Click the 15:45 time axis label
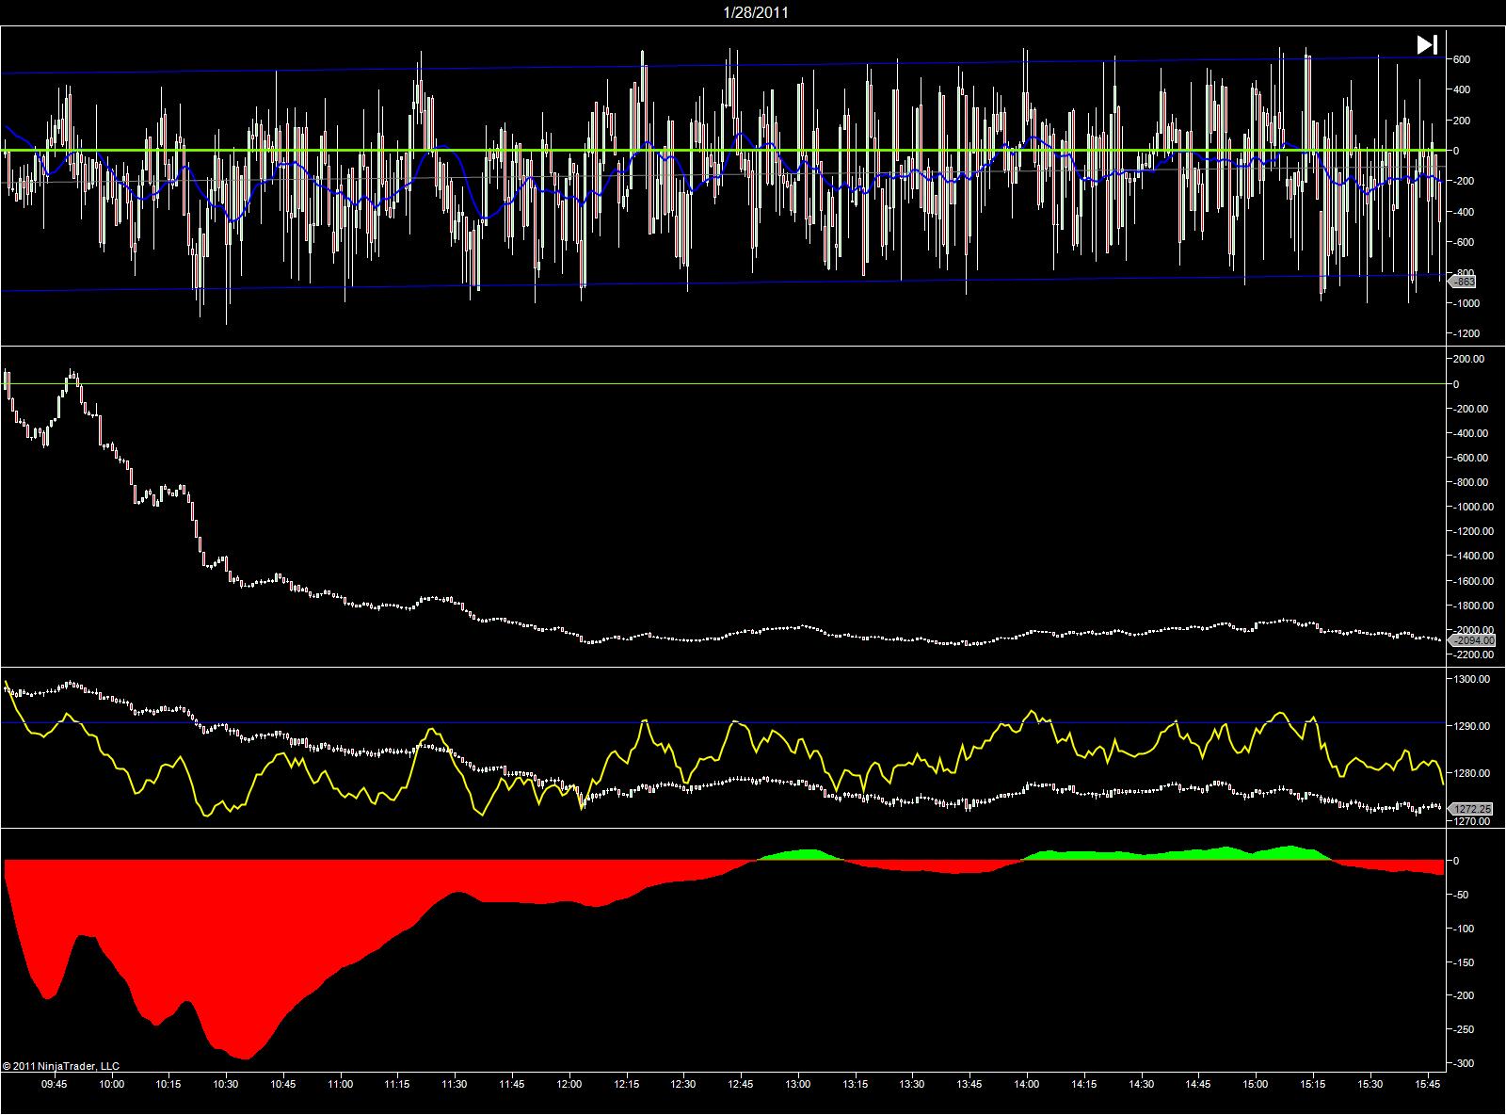The width and height of the screenshot is (1506, 1115). coord(1428,1085)
